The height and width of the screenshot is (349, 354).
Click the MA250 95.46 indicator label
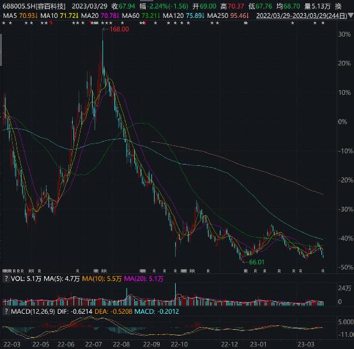[x=228, y=16]
